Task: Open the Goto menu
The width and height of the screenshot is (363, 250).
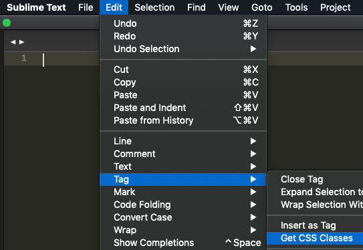Action: 262,7
